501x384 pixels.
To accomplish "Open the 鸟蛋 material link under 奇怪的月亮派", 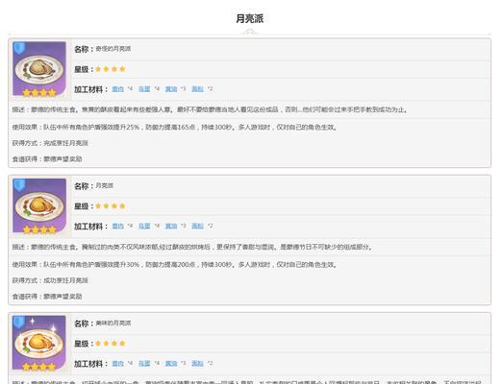I will pyautogui.click(x=144, y=89).
